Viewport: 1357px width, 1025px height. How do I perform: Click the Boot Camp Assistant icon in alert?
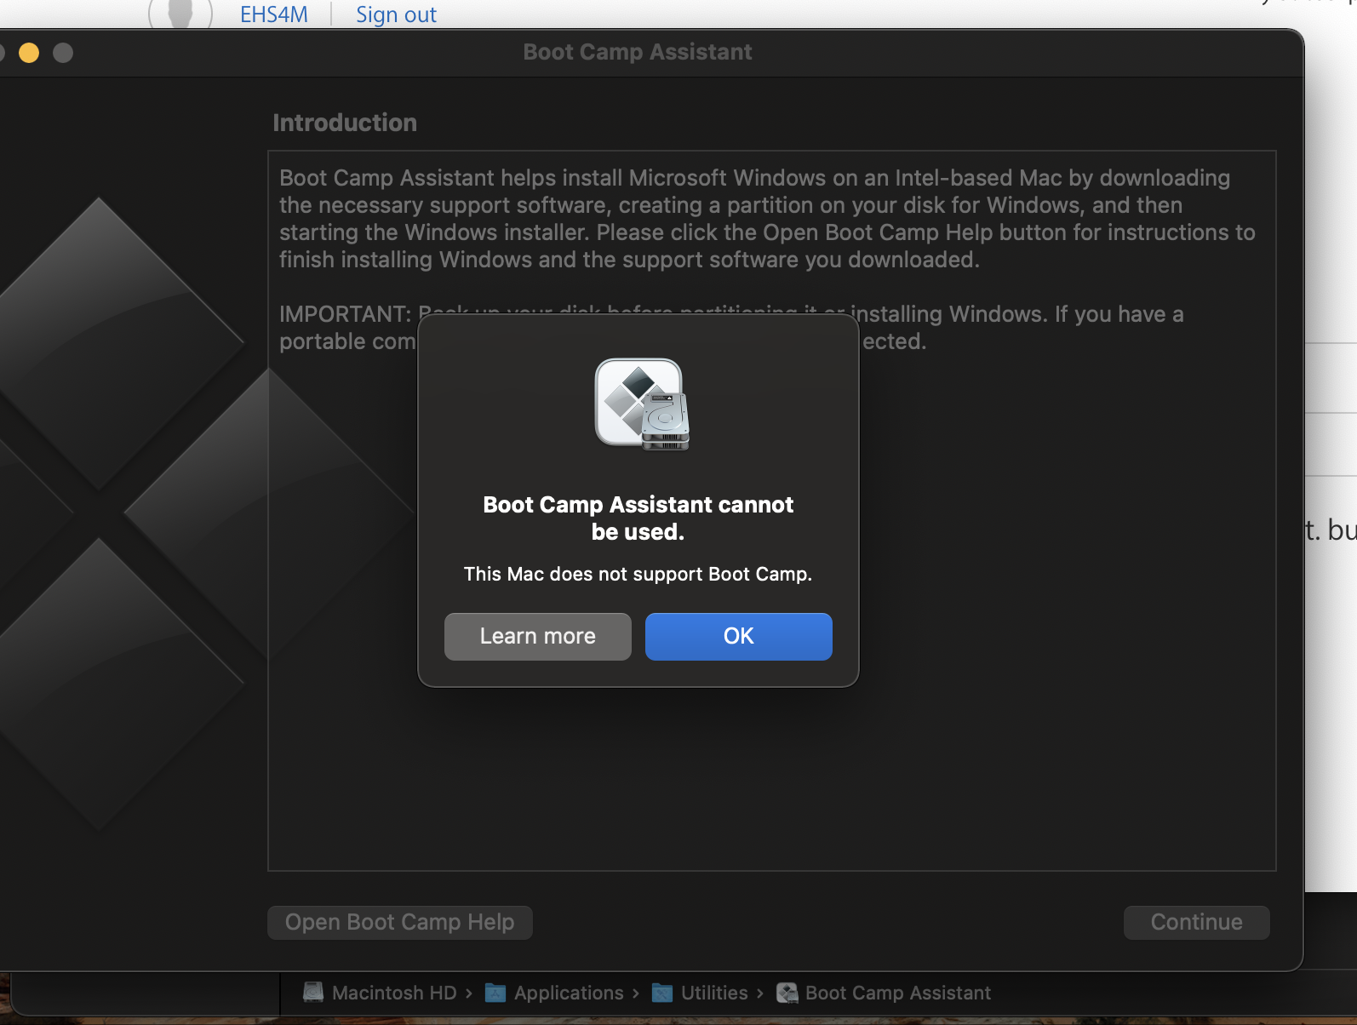[642, 404]
